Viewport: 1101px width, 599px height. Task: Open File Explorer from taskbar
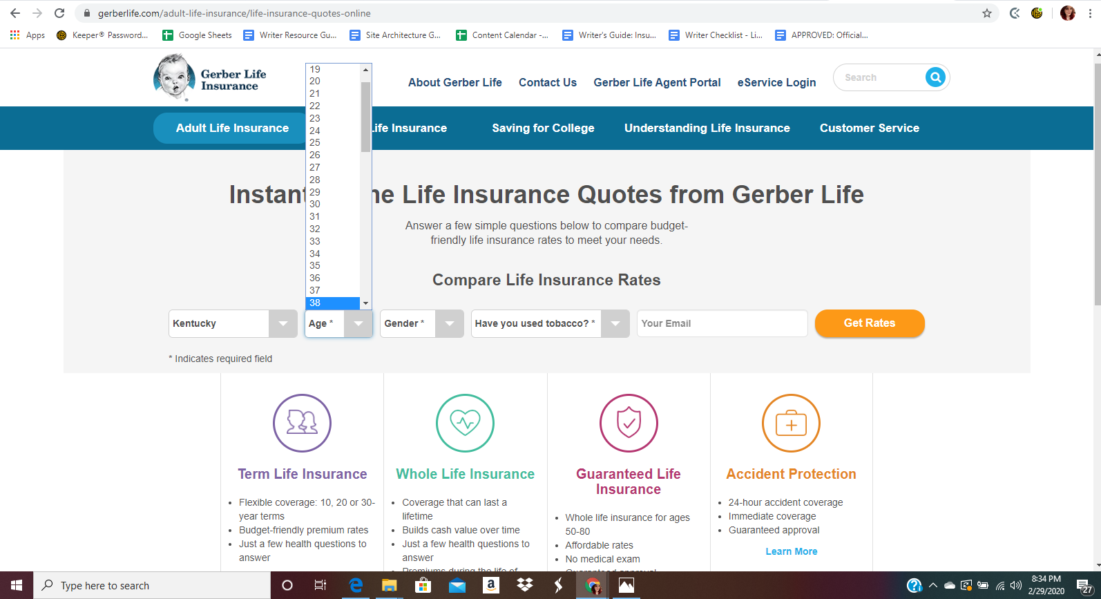point(389,585)
